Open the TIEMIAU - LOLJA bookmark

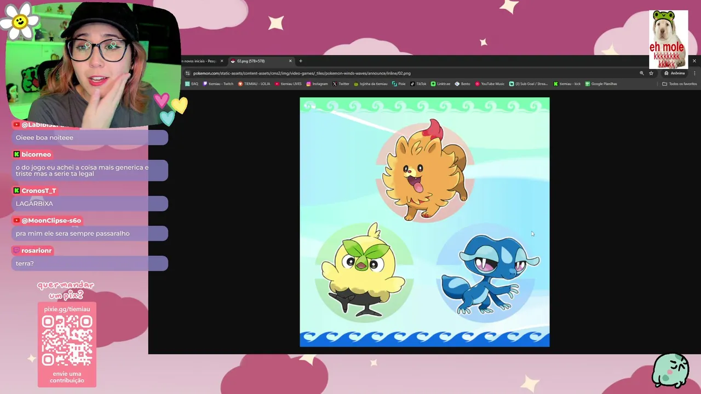click(254, 84)
